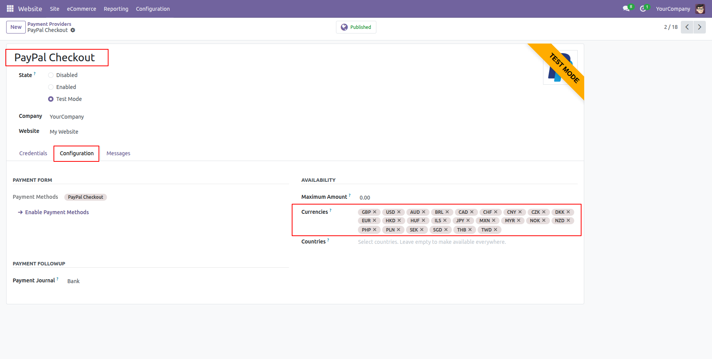Select the Disabled state option
This screenshot has width=712, height=359.
[51, 75]
